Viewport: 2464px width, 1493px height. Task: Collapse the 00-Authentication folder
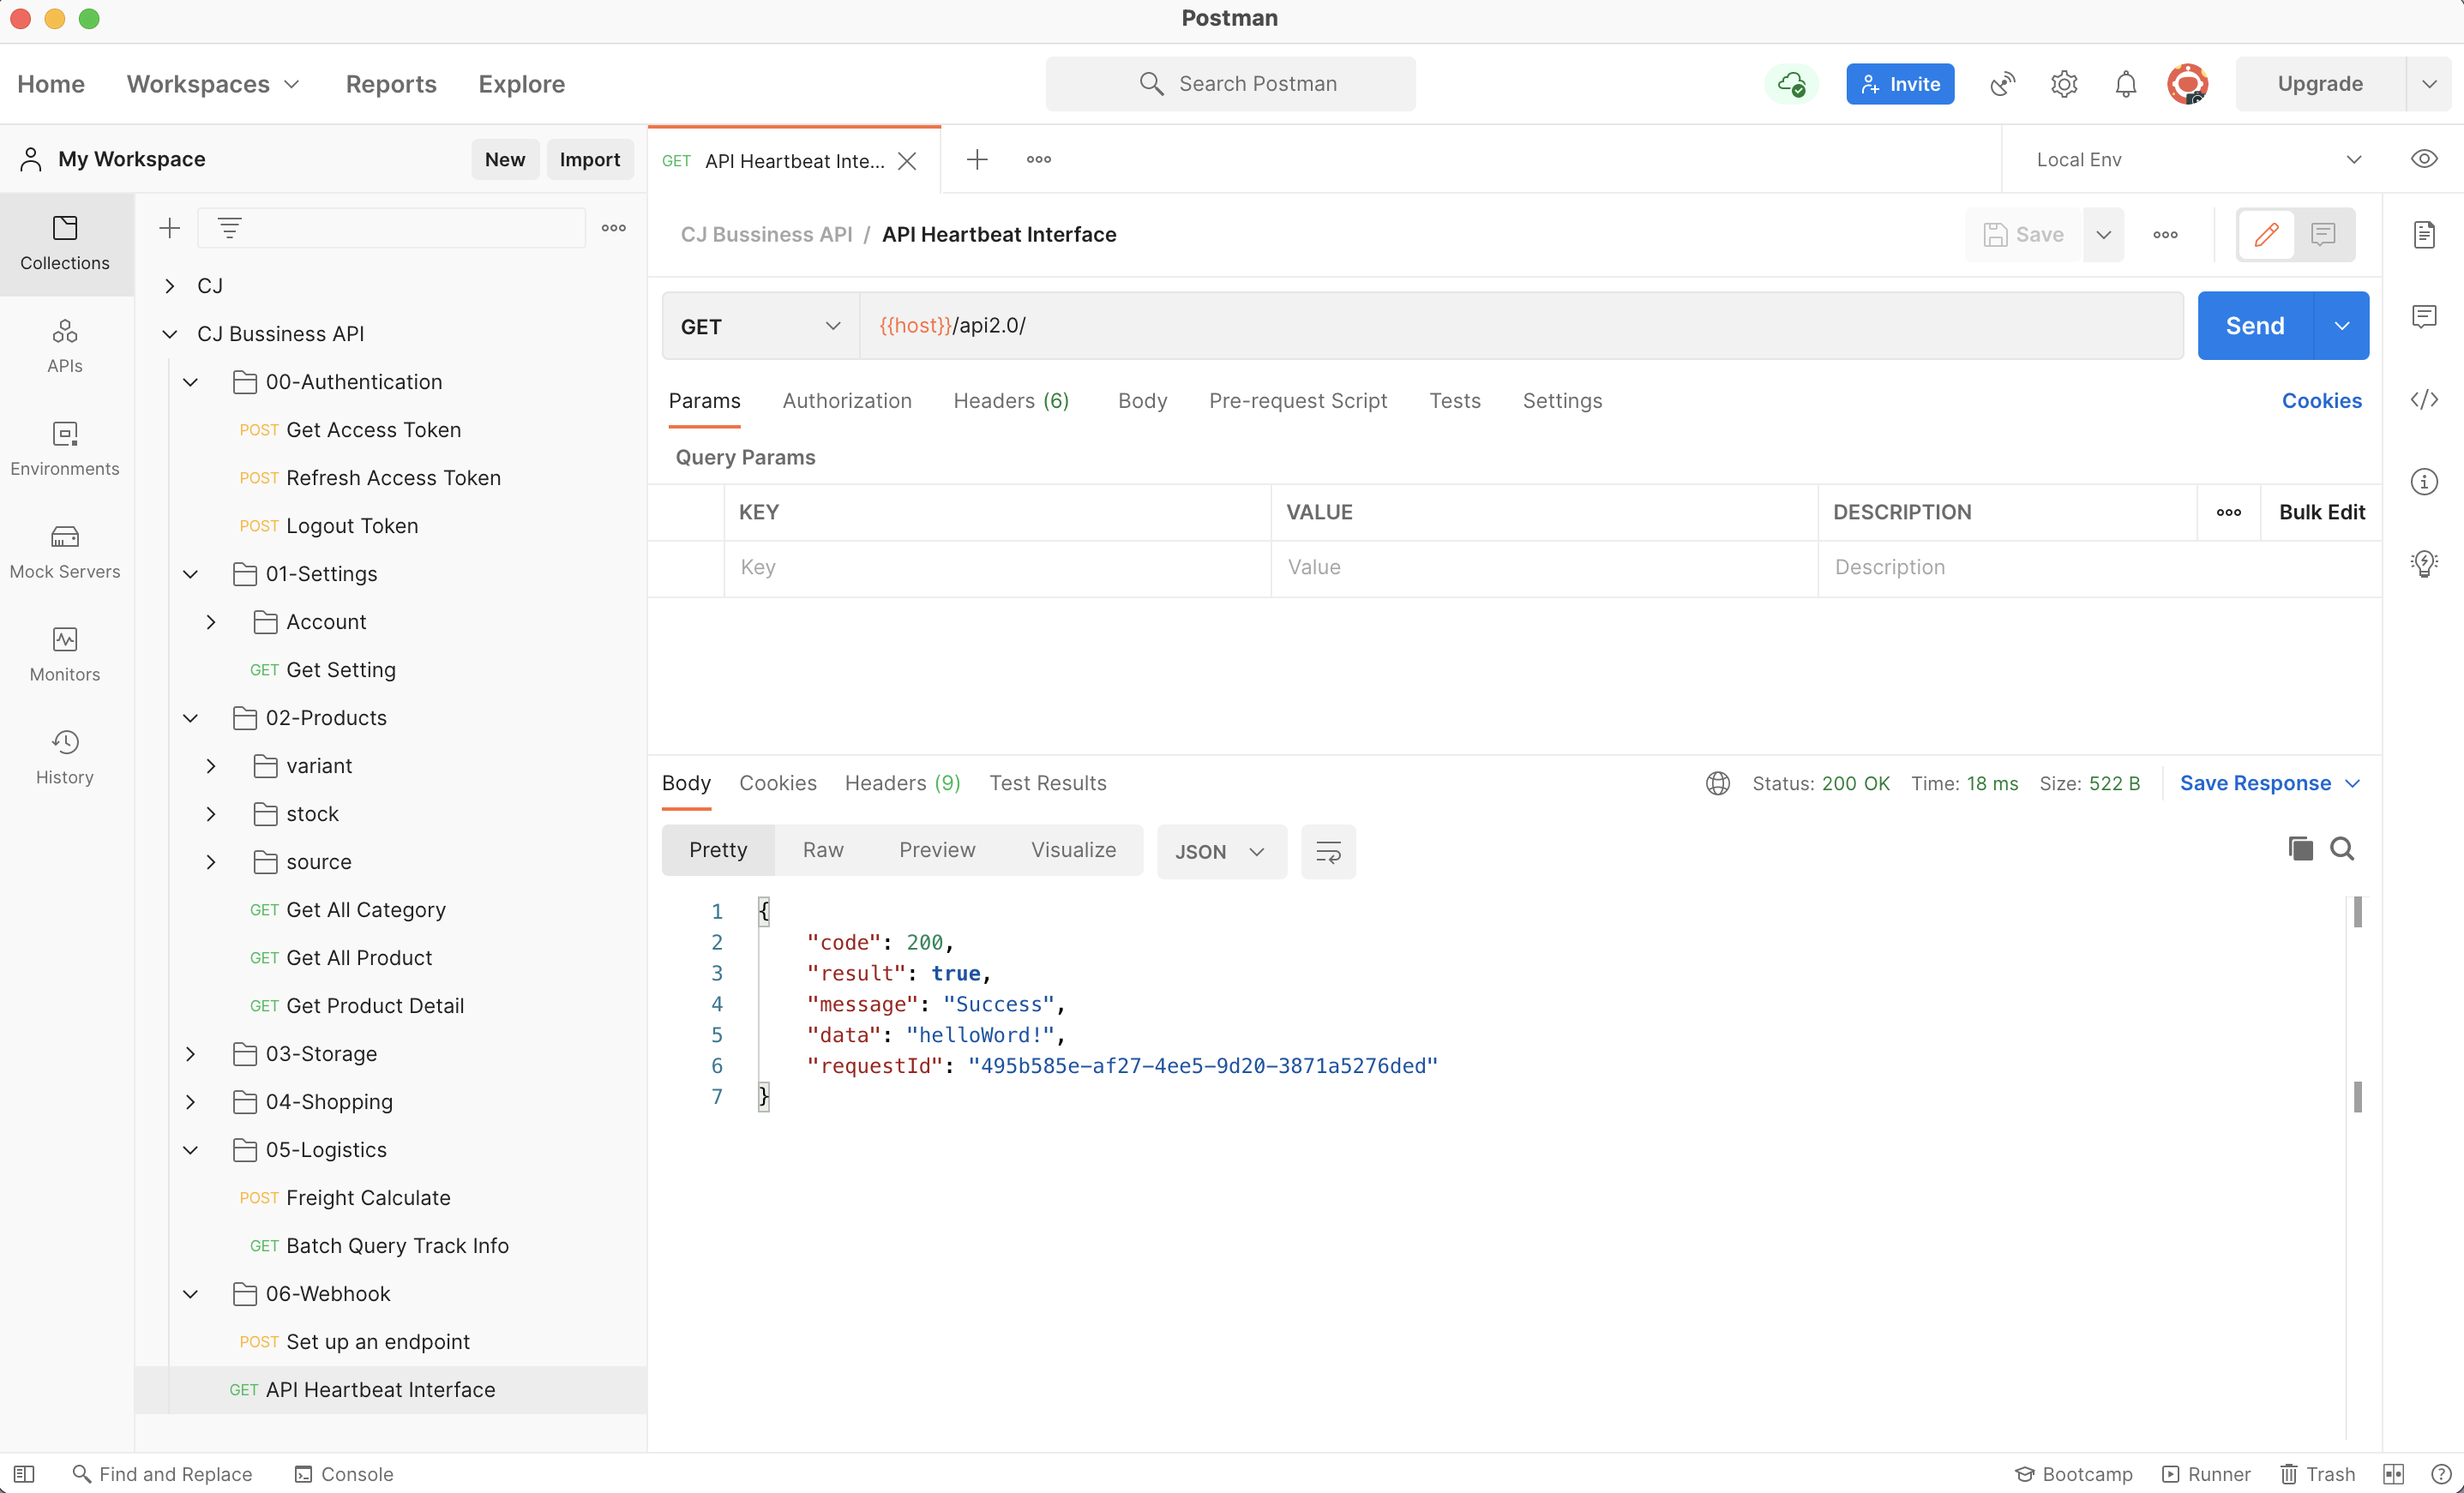(190, 382)
